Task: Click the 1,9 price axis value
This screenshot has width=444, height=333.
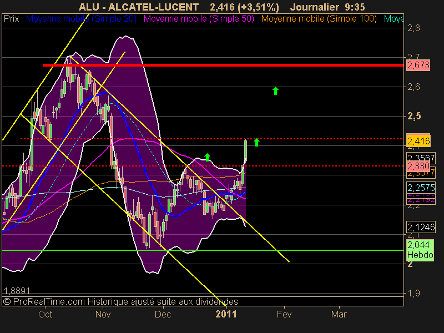Action: [413, 294]
